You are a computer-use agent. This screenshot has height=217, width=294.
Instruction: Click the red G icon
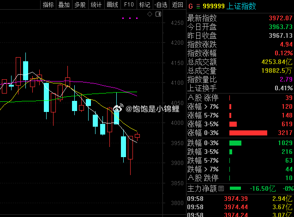coord(191,6)
